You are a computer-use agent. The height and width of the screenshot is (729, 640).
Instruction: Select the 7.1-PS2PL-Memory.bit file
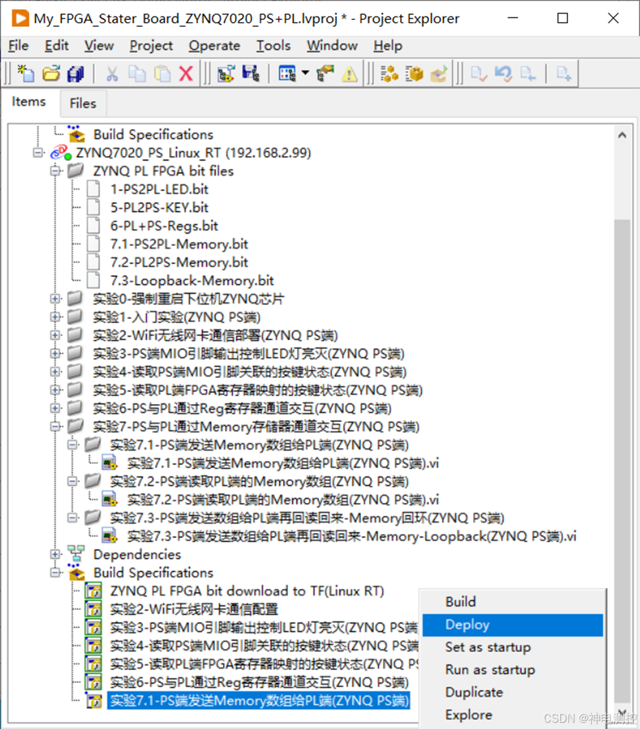point(179,244)
